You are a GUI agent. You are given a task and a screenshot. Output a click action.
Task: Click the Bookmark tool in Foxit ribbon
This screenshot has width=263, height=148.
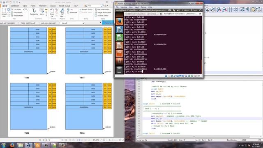[72, 13]
